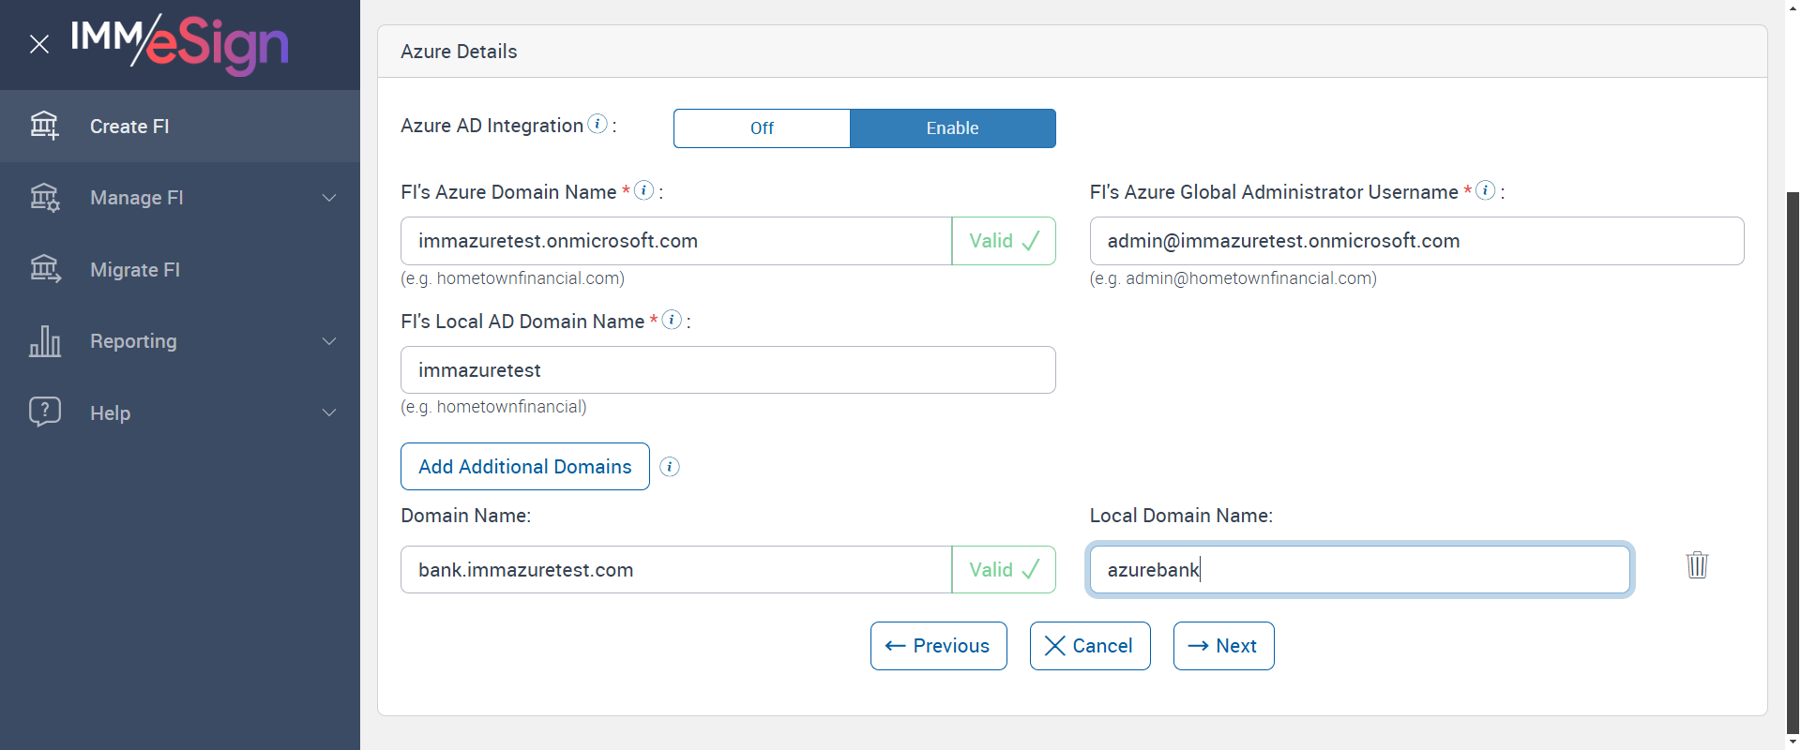1801x750 pixels.
Task: Close the sidebar with the X icon
Action: 39,44
